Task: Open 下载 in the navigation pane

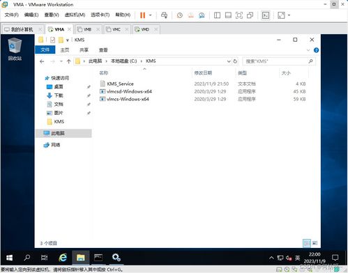Action: (59, 95)
